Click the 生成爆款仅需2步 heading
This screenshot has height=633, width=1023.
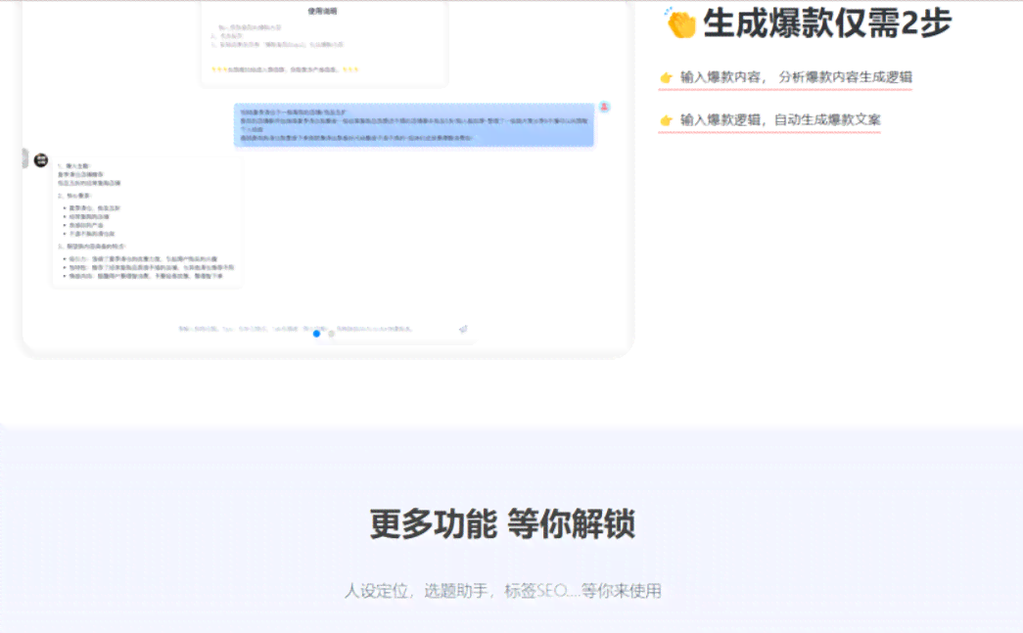(827, 23)
